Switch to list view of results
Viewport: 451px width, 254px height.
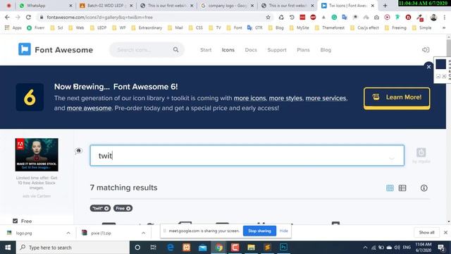pos(402,188)
